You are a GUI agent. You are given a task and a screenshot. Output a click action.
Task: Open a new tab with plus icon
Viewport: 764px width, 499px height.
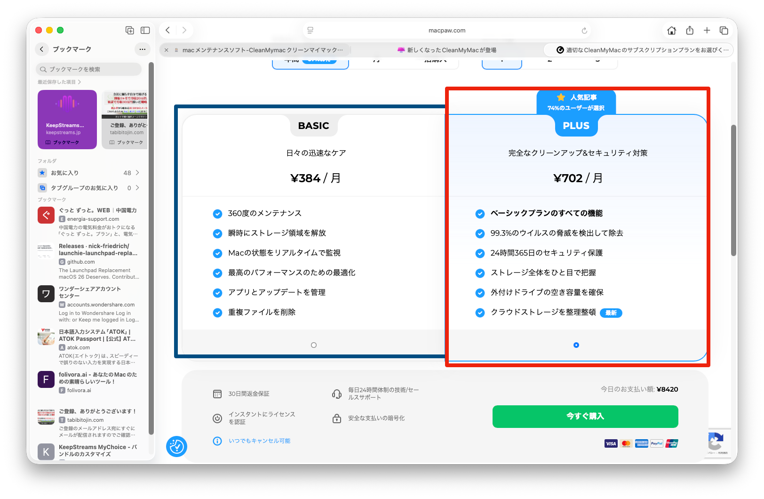coord(707,31)
